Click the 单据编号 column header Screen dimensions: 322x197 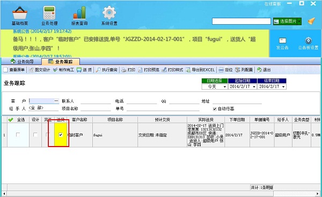coord(262,120)
